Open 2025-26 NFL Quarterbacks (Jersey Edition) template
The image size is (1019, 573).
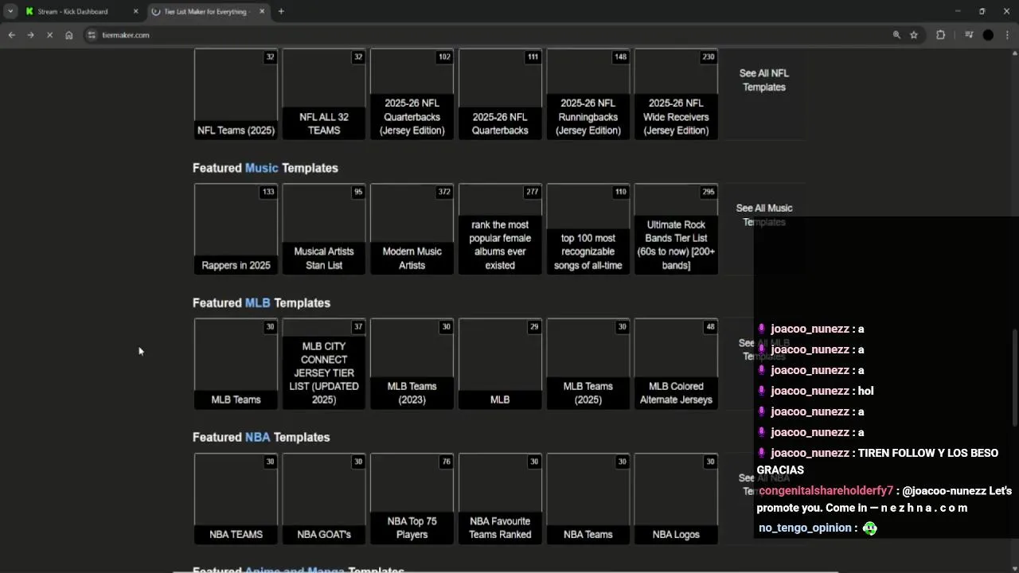(x=412, y=95)
